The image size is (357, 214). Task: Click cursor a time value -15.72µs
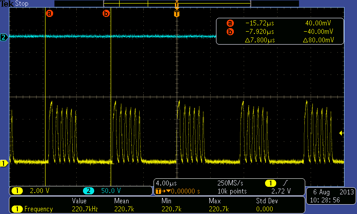tap(260, 23)
